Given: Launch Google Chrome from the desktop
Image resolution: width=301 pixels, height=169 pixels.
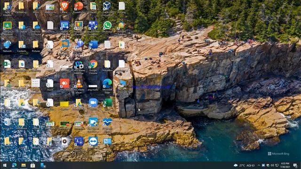Looking at the screenshot, I should click(x=93, y=67).
